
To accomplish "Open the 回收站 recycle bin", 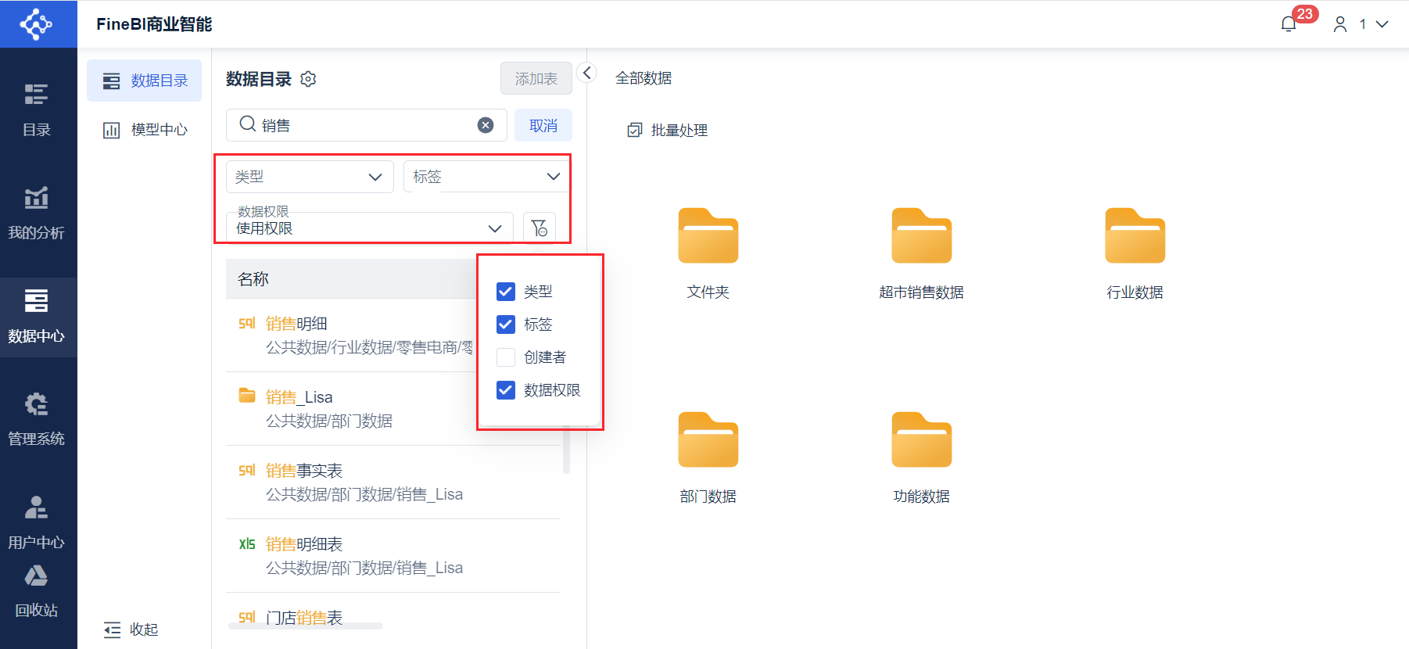I will tap(37, 592).
